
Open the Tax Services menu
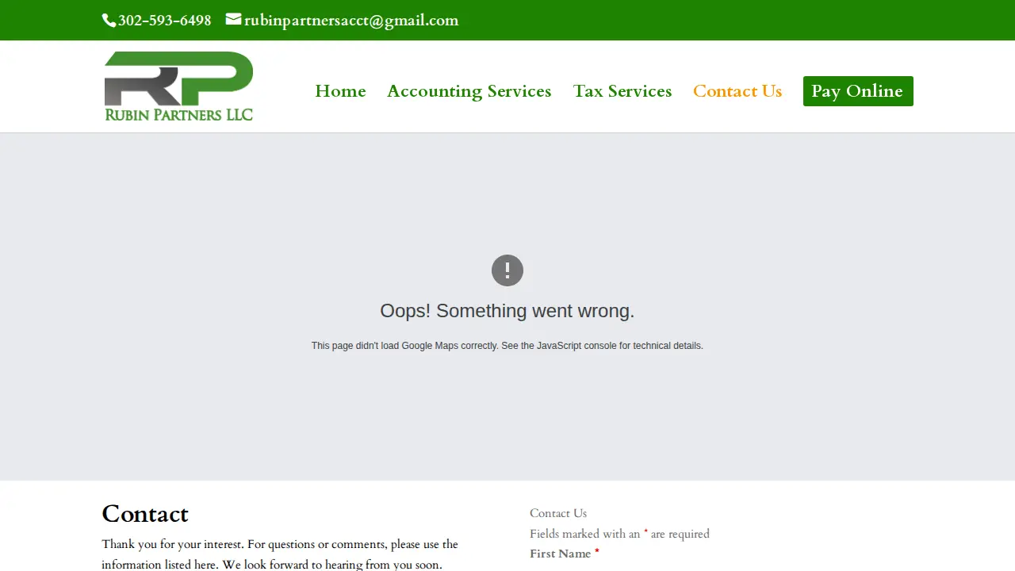click(622, 91)
